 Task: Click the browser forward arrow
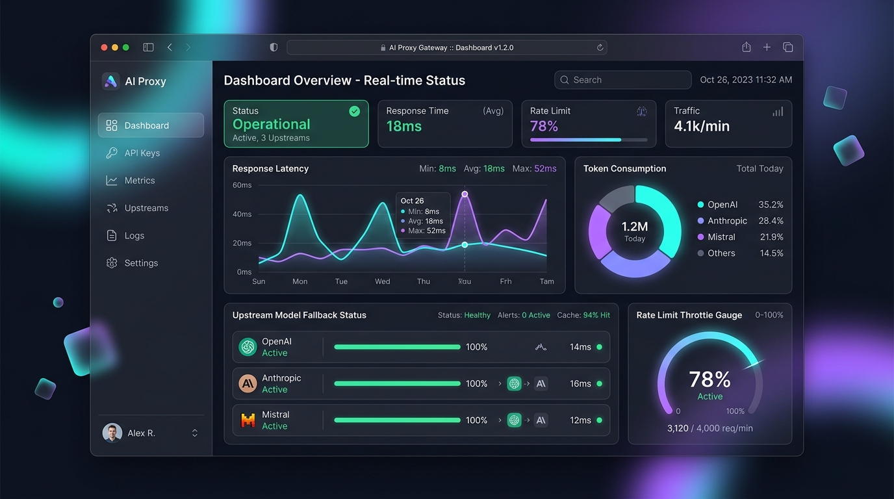(188, 47)
